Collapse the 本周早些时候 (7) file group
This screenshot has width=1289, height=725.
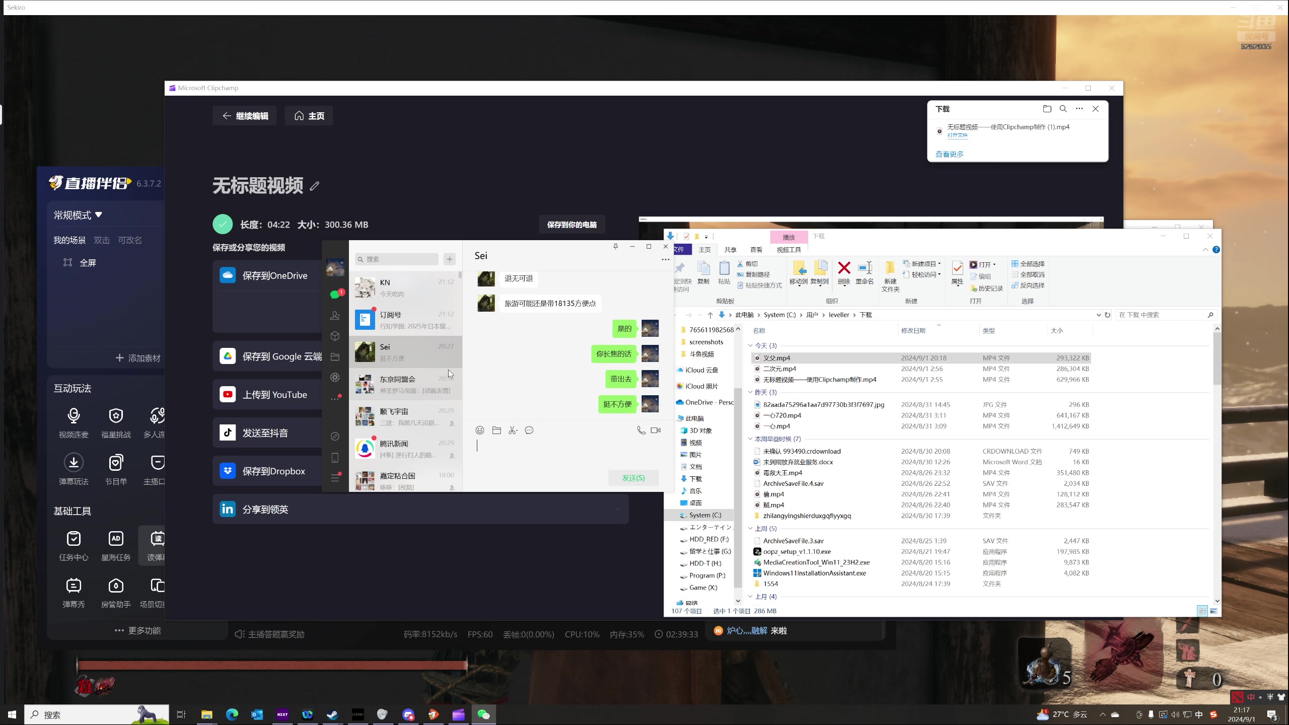[x=750, y=439]
